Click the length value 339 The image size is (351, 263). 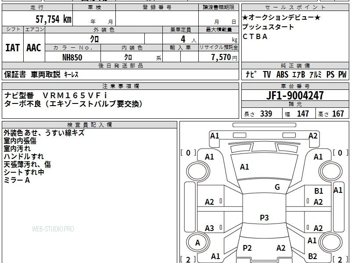click(x=266, y=114)
